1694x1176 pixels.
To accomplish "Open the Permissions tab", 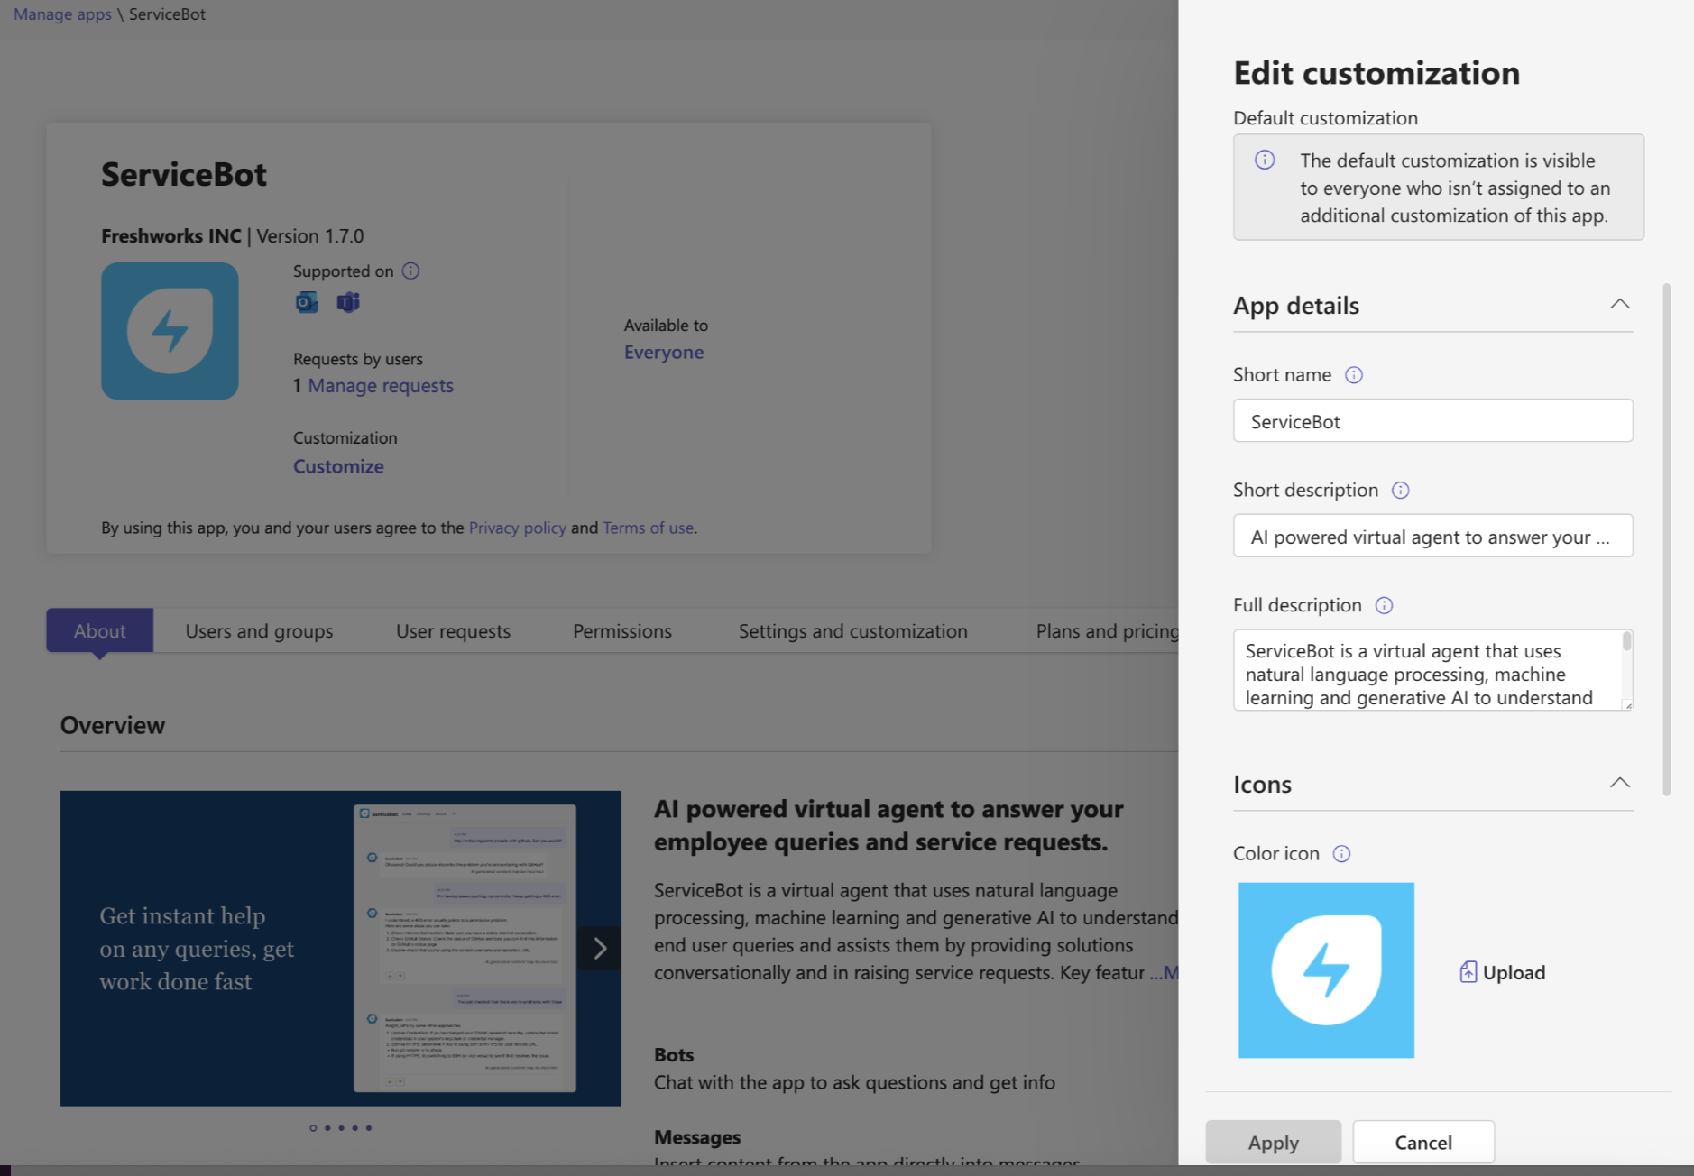I will [622, 631].
